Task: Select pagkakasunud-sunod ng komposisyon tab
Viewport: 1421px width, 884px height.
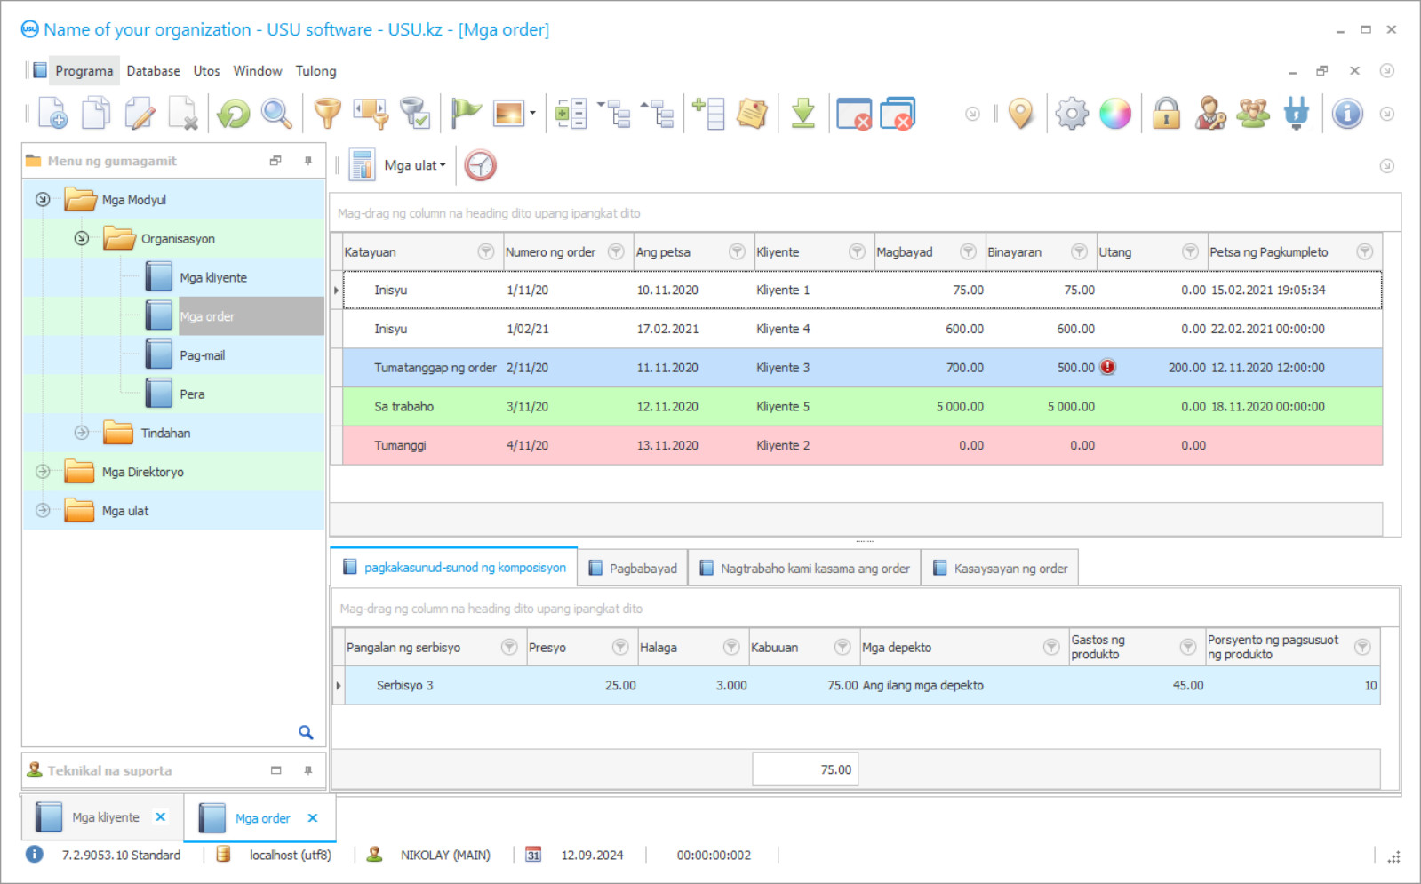Action: [454, 567]
